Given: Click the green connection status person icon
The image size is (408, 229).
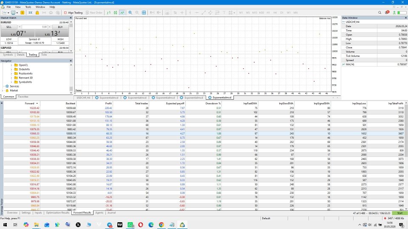Looking at the screenshot, I should tap(394, 12).
